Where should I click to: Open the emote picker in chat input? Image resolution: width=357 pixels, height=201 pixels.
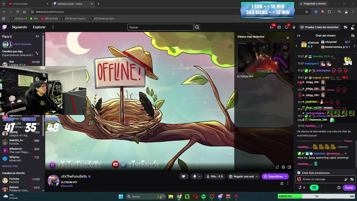[346, 179]
